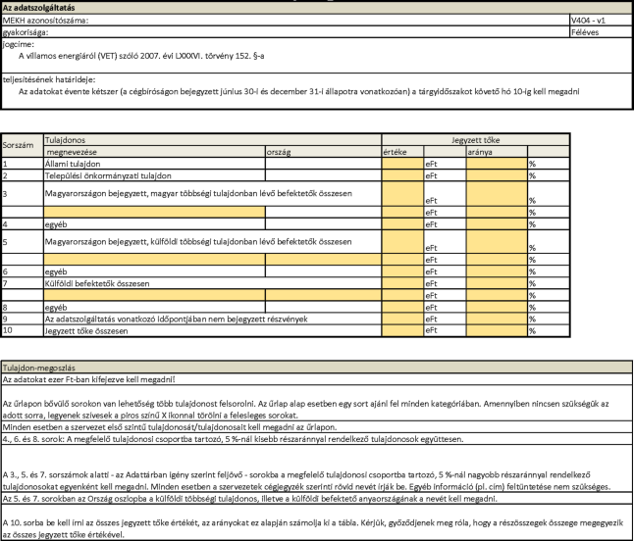
Task: Select note about 'piros színű X ikonnal törölni'
Action: pyautogui.click(x=316, y=404)
